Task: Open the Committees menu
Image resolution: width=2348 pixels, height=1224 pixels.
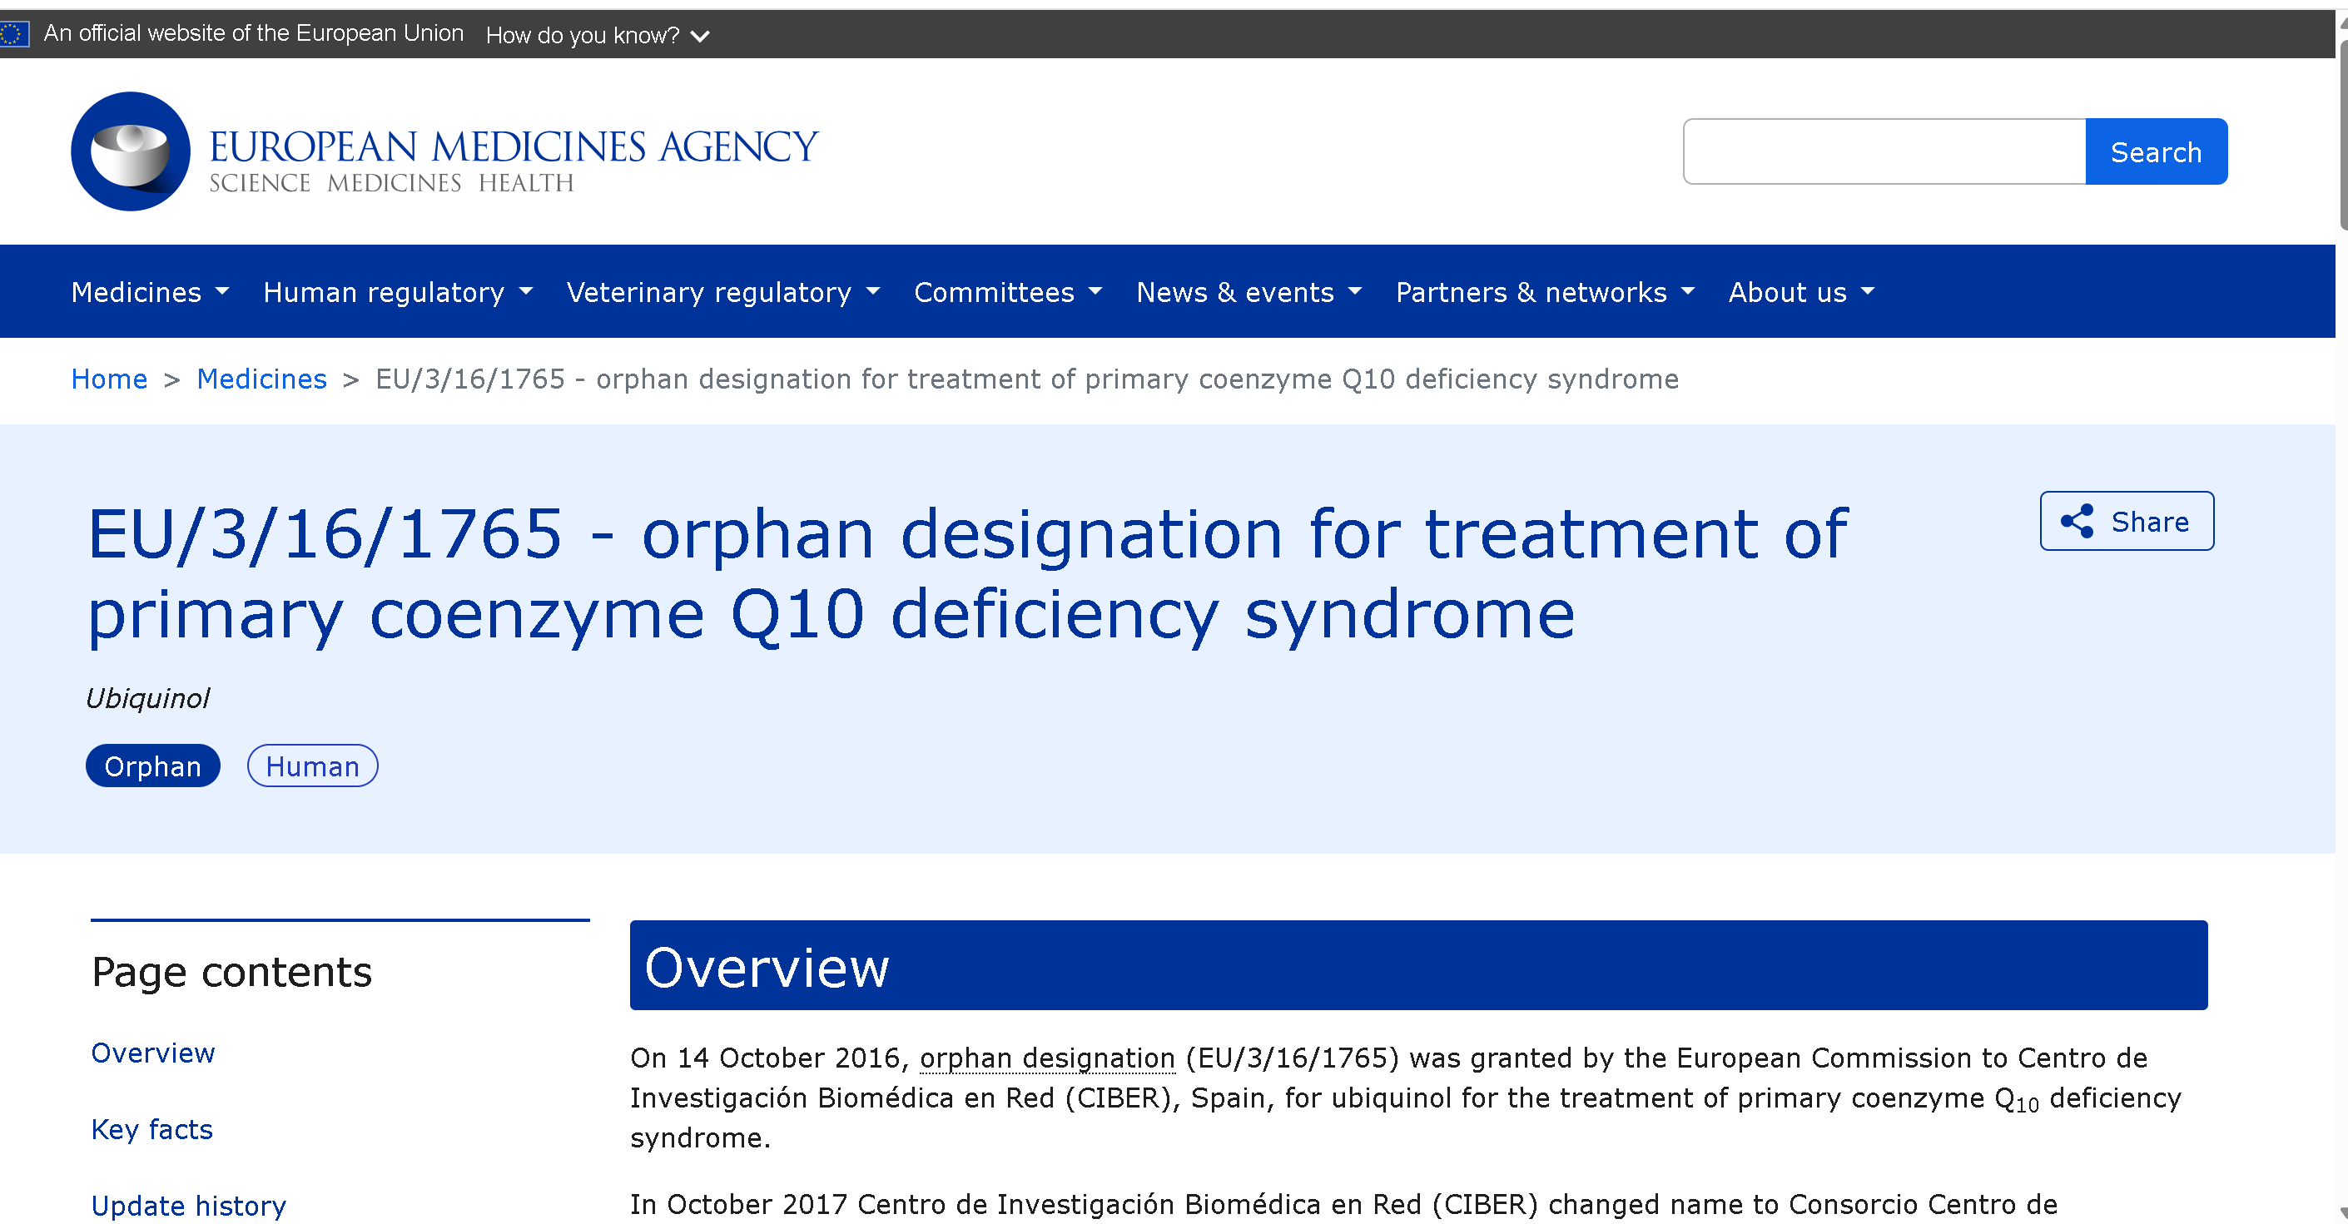Action: [x=1007, y=291]
